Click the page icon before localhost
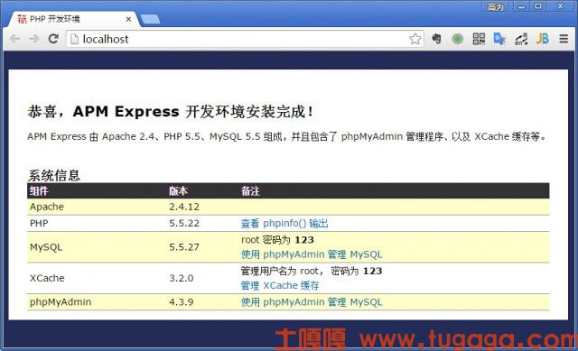The width and height of the screenshot is (578, 351). point(74,39)
